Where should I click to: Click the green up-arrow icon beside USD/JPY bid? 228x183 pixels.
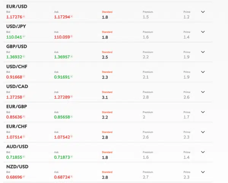click(x=24, y=37)
